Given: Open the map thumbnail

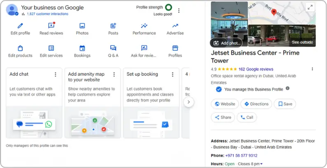Looking at the screenshot, I should (x=281, y=13).
